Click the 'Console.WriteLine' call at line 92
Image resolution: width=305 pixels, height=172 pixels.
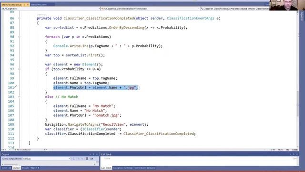[x=71, y=46]
